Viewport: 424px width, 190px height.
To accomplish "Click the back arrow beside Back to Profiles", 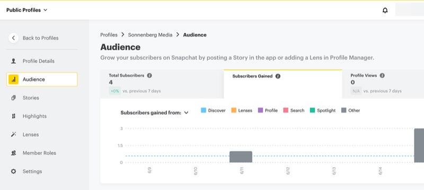I will coord(14,38).
